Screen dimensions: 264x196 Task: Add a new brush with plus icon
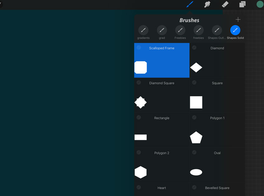point(238,19)
